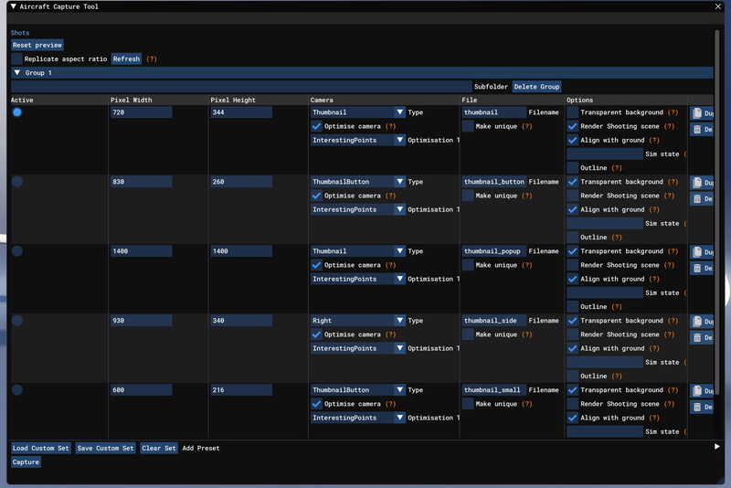This screenshot has width=731, height=488.
Task: Click the Pixel Width field showing 1400
Action: (141, 251)
